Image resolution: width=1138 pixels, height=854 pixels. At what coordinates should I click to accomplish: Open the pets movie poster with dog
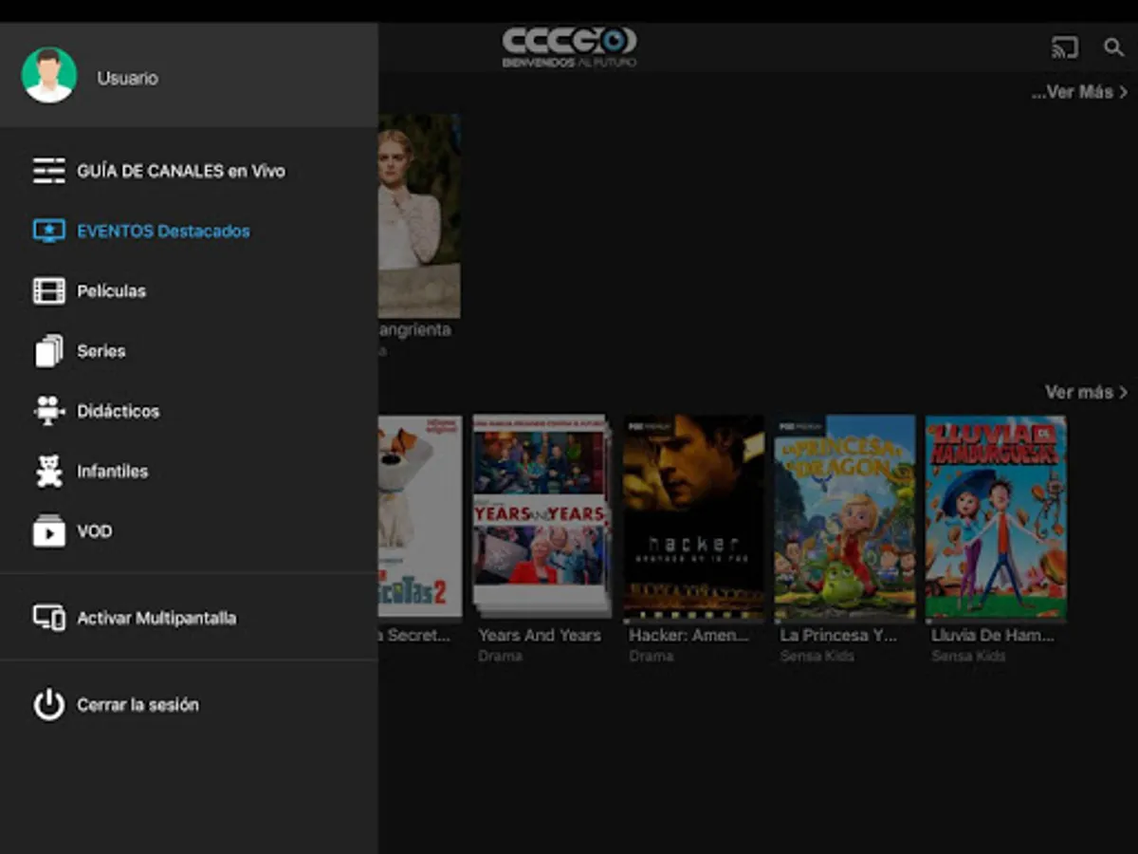[x=420, y=517]
